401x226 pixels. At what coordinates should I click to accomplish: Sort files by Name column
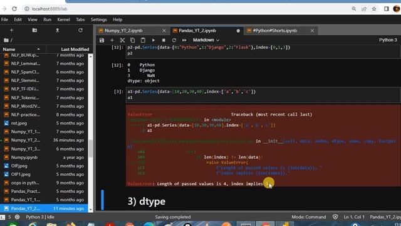[21, 49]
